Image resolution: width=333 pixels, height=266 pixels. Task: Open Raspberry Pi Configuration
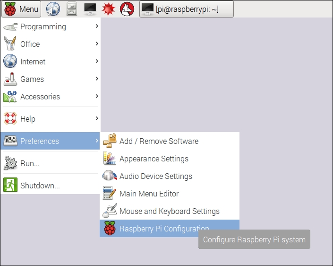170,228
